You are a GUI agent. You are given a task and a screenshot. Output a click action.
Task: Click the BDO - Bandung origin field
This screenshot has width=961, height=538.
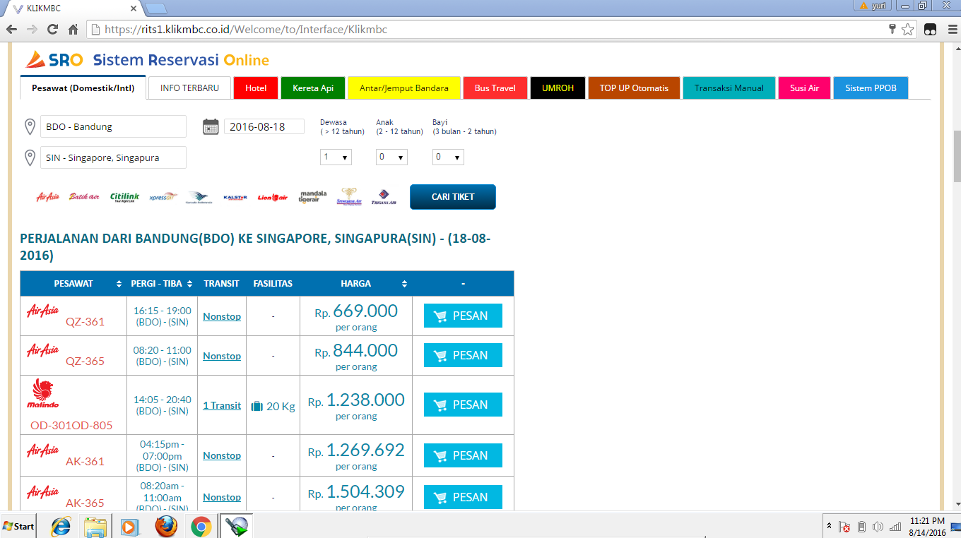(x=113, y=126)
